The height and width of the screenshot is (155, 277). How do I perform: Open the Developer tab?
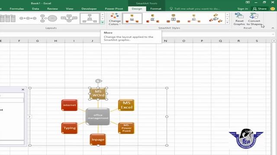click(x=89, y=9)
